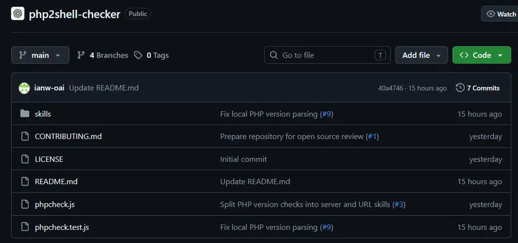Click the Watch button

coord(500,14)
